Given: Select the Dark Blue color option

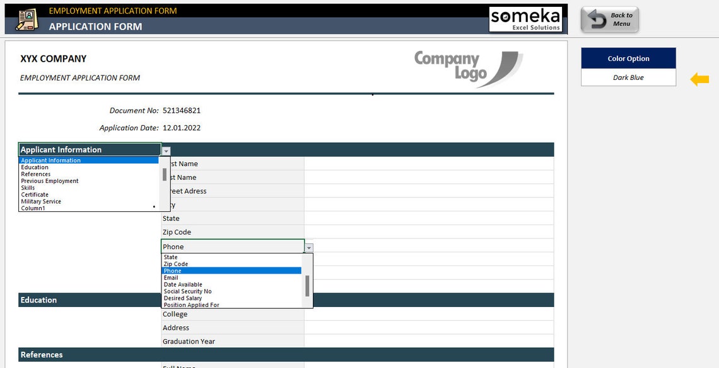Looking at the screenshot, I should pyautogui.click(x=628, y=78).
